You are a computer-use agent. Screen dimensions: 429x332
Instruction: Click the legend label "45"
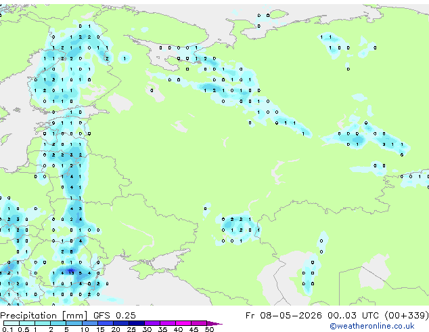[194, 329]
